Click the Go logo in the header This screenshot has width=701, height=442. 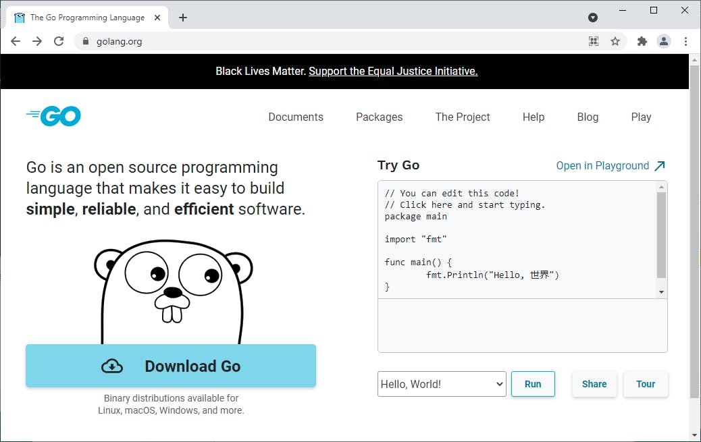tap(53, 116)
